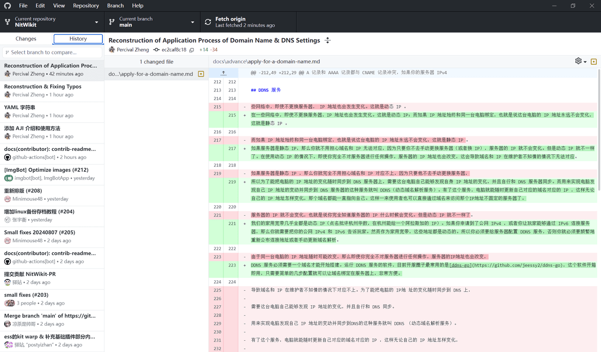Select the History tab

pyautogui.click(x=78, y=39)
